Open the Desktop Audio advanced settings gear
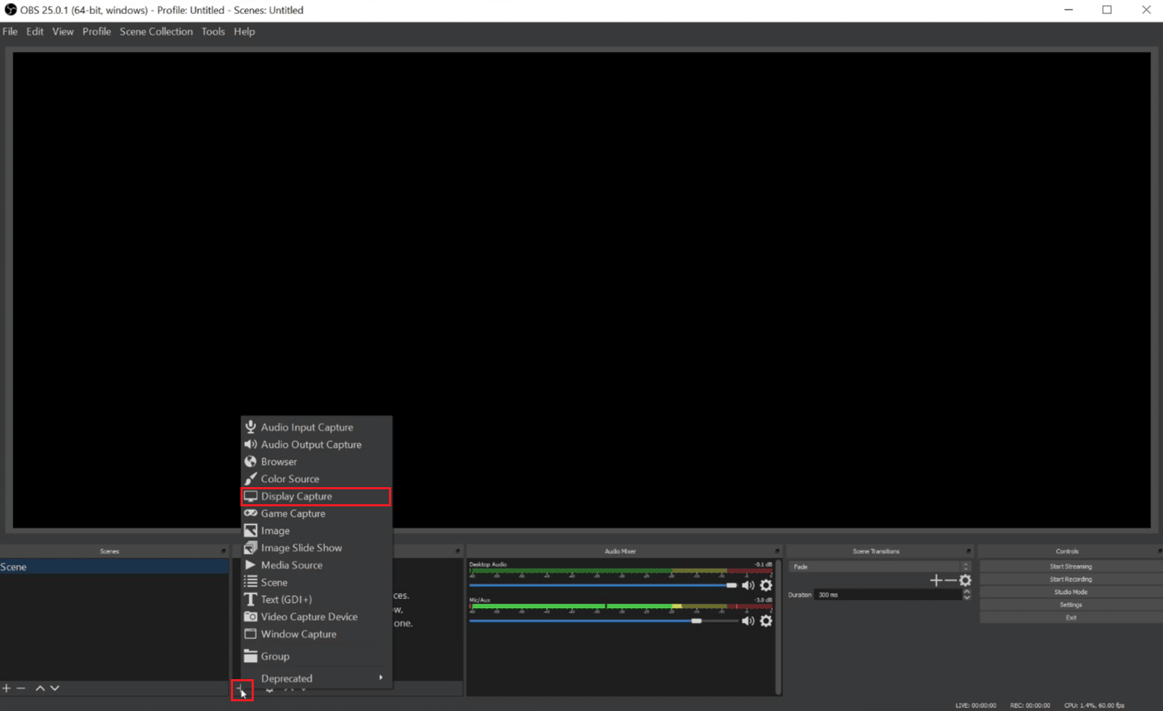The width and height of the screenshot is (1163, 711). coord(767,585)
